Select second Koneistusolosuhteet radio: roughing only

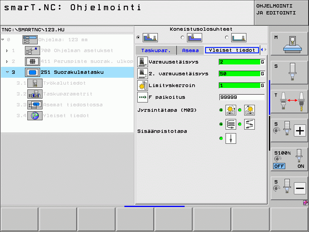pos(183,37)
